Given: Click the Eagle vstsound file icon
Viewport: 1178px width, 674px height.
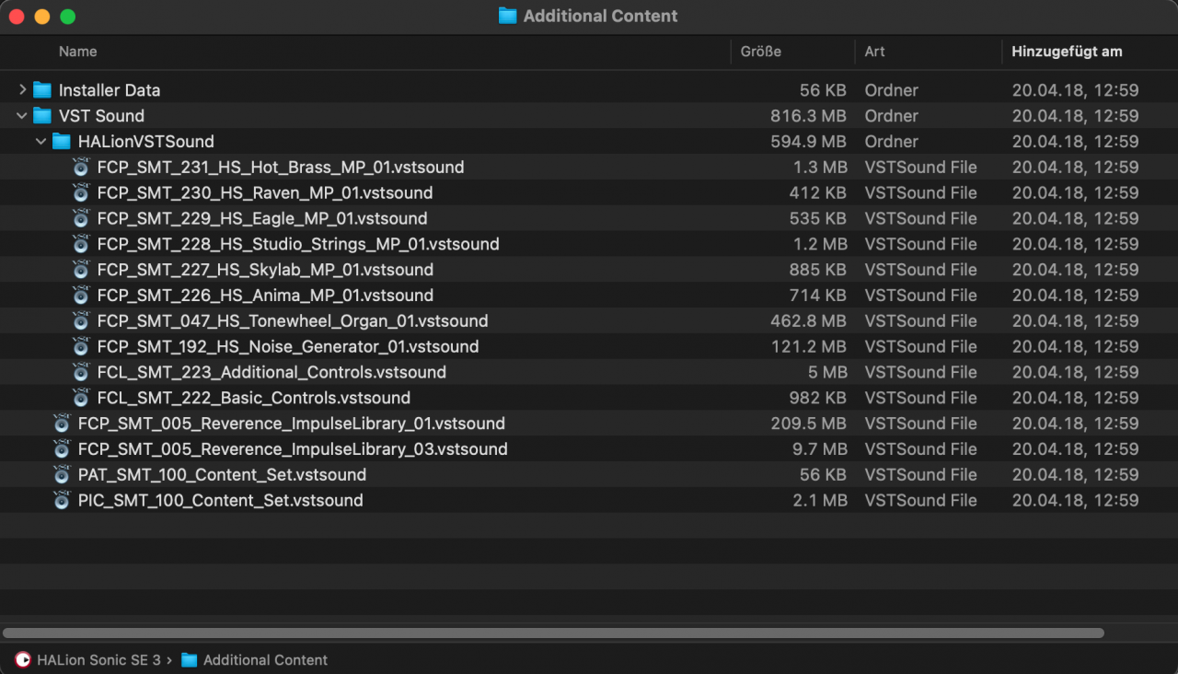Looking at the screenshot, I should pos(81,219).
